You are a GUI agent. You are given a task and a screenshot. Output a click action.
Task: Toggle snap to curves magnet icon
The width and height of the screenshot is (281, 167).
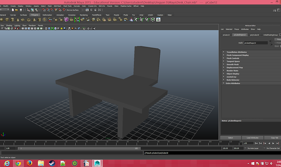(48, 10)
